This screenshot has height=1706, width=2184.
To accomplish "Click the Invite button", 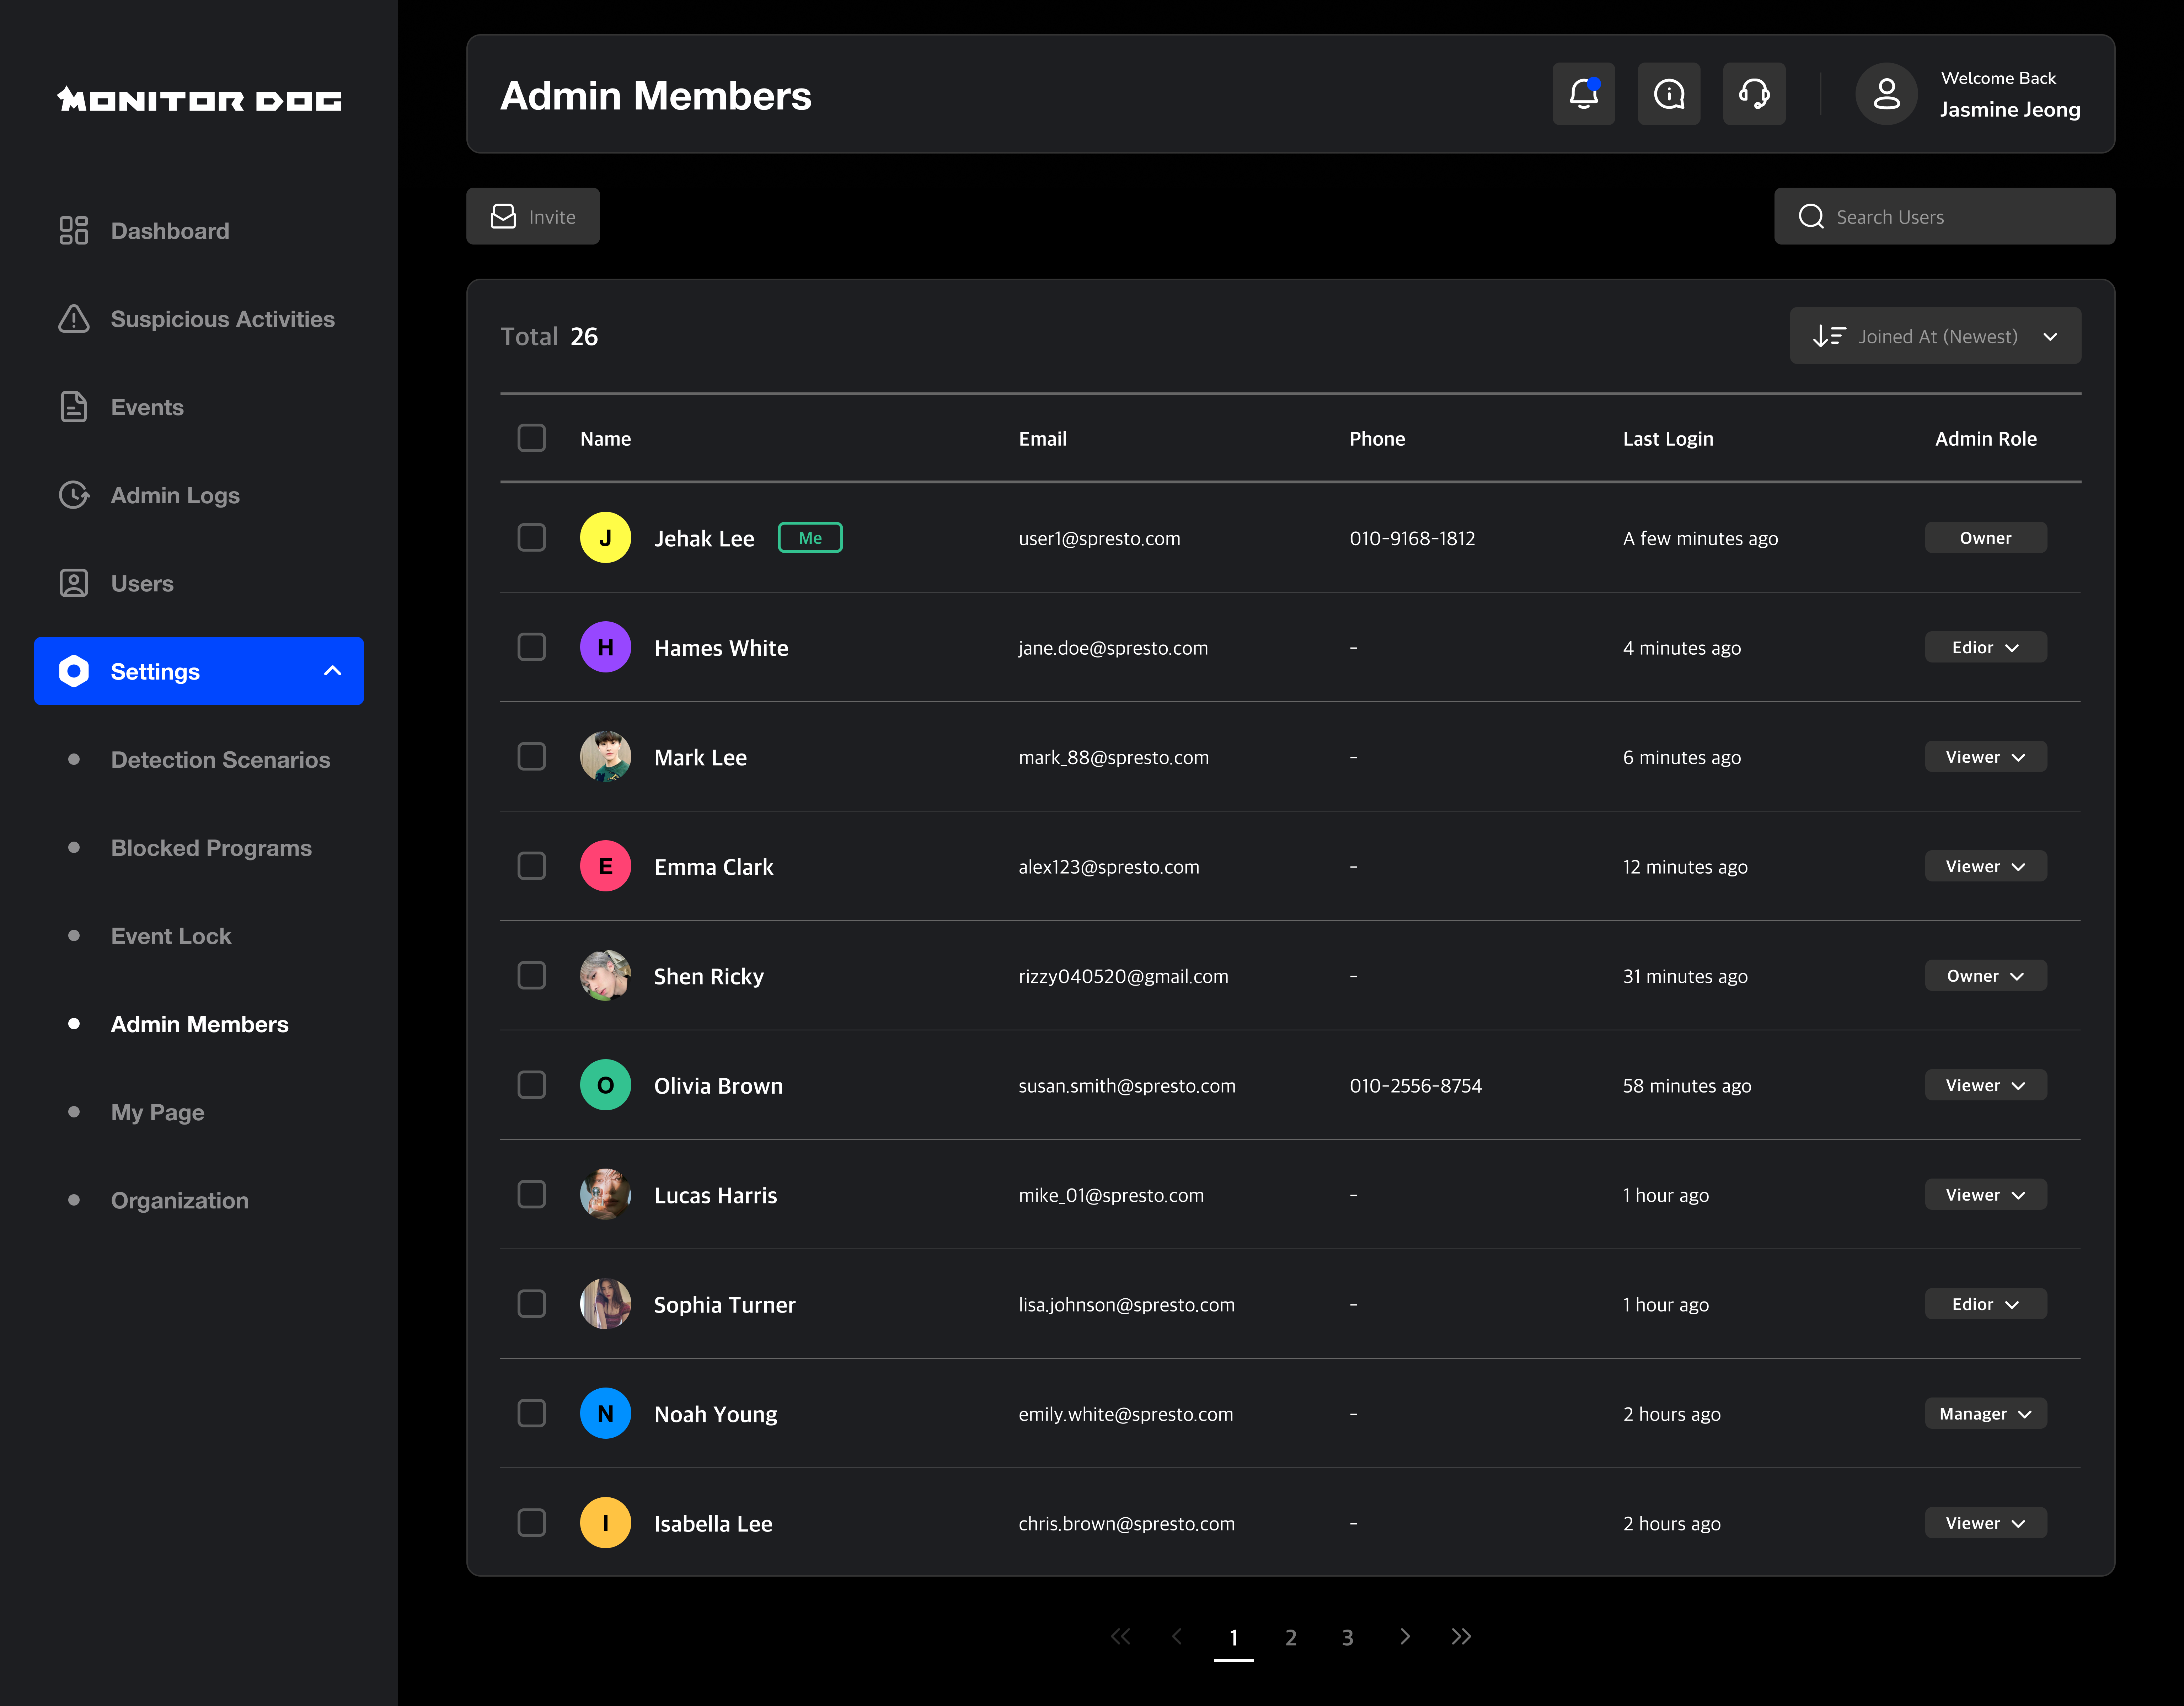I will 533,216.
